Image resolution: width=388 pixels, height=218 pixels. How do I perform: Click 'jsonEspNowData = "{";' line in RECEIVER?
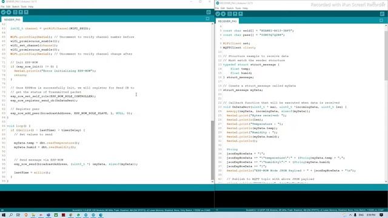[246, 153]
